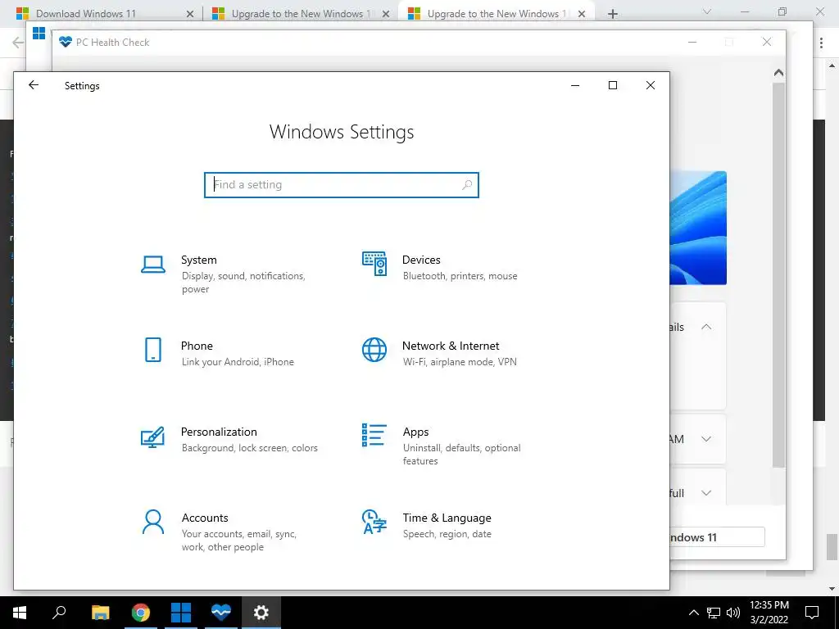Open the Devices settings icon
The height and width of the screenshot is (629, 839).
click(374, 264)
